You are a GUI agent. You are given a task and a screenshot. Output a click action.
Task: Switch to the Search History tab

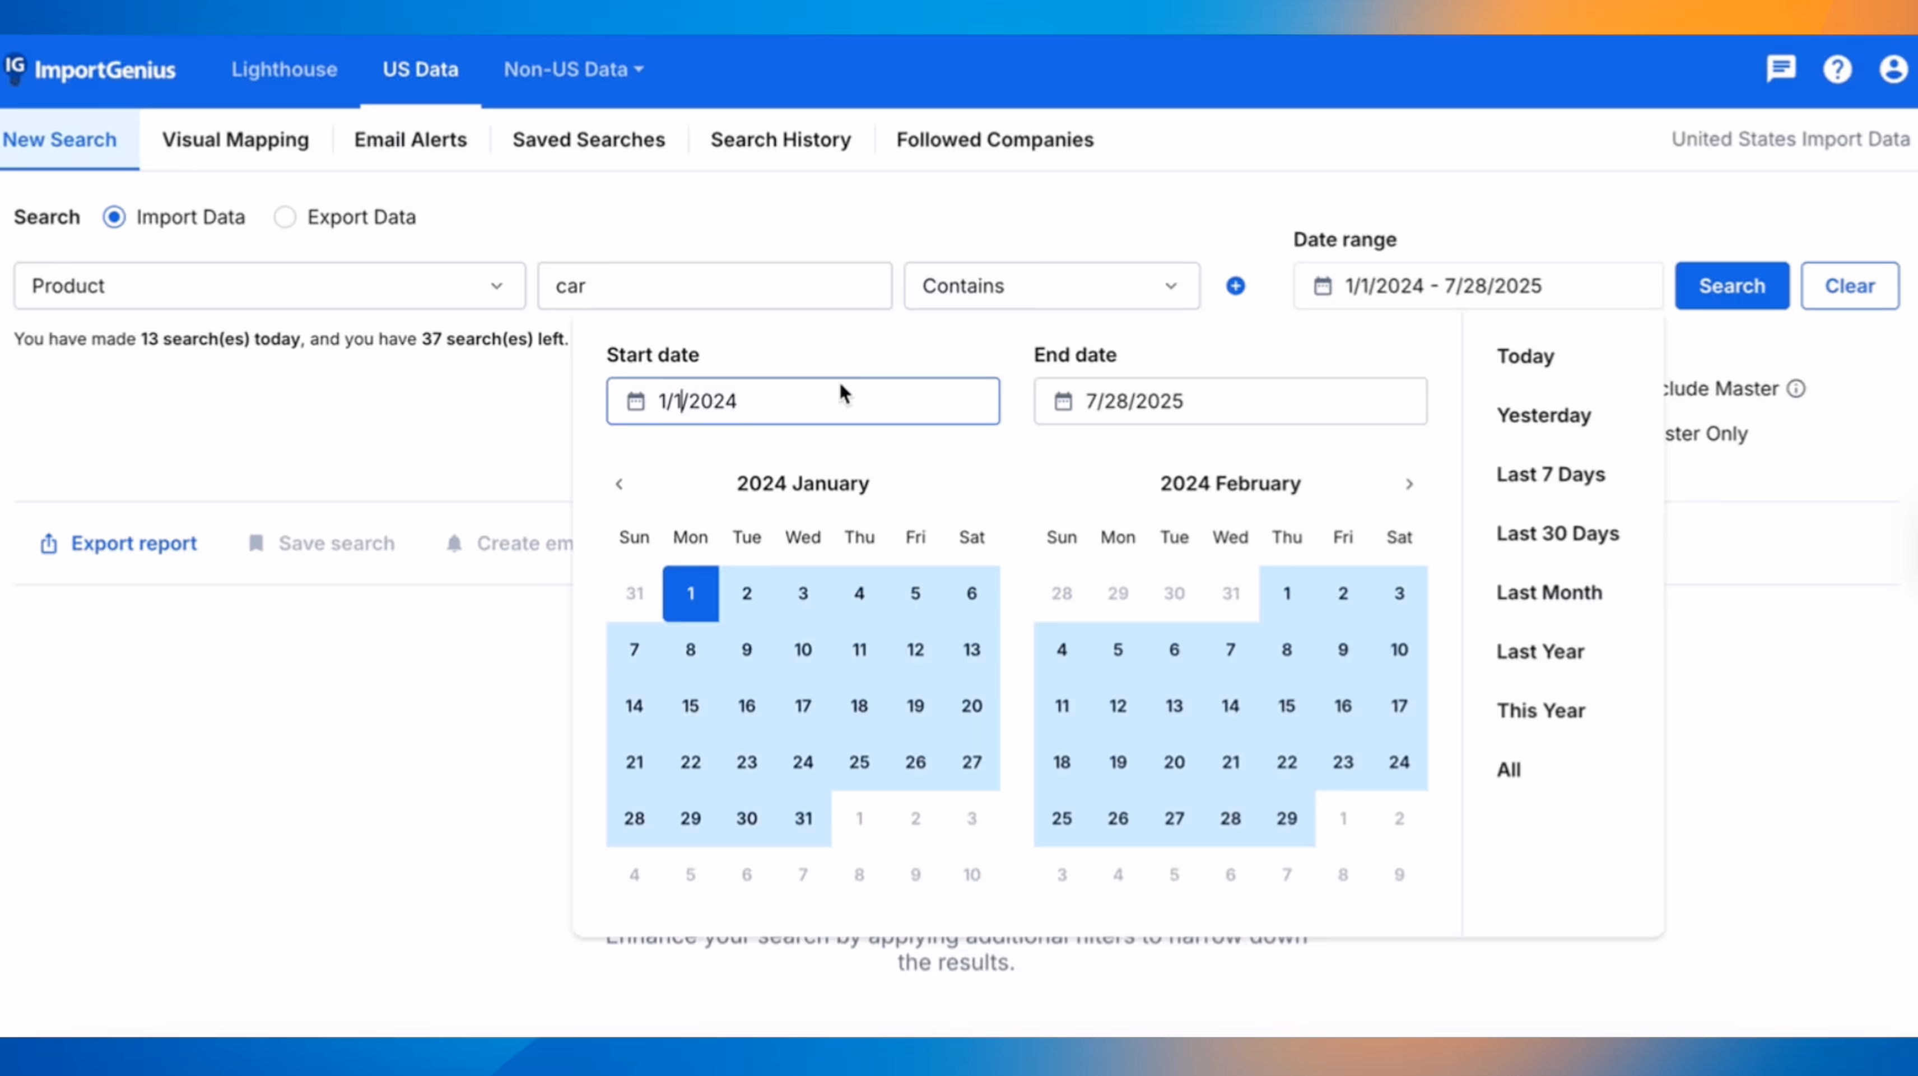click(780, 139)
